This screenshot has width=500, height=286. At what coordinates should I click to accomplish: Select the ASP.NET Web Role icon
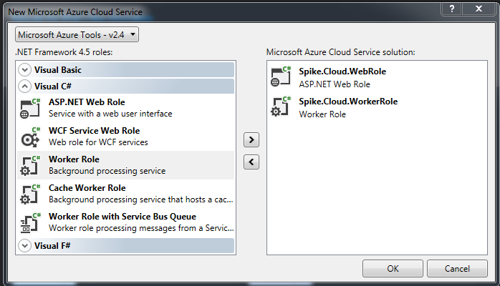[x=30, y=108]
